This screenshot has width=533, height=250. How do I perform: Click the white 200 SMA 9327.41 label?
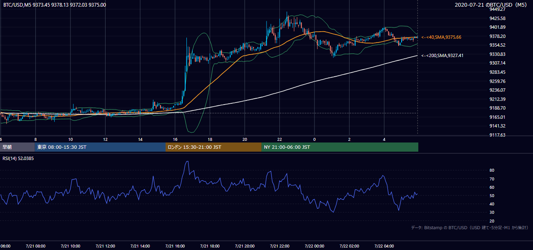(x=442, y=55)
